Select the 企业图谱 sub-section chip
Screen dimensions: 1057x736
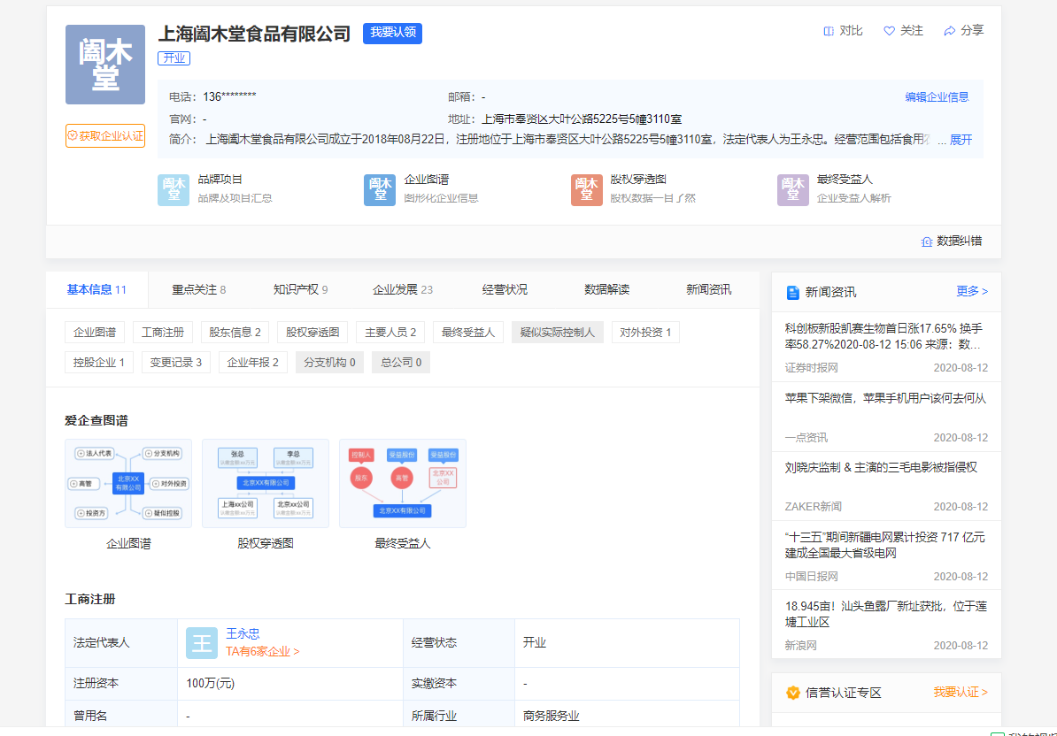pyautogui.click(x=95, y=333)
